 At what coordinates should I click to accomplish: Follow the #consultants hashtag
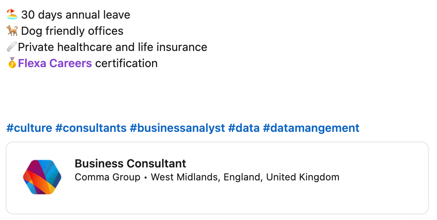click(x=91, y=128)
